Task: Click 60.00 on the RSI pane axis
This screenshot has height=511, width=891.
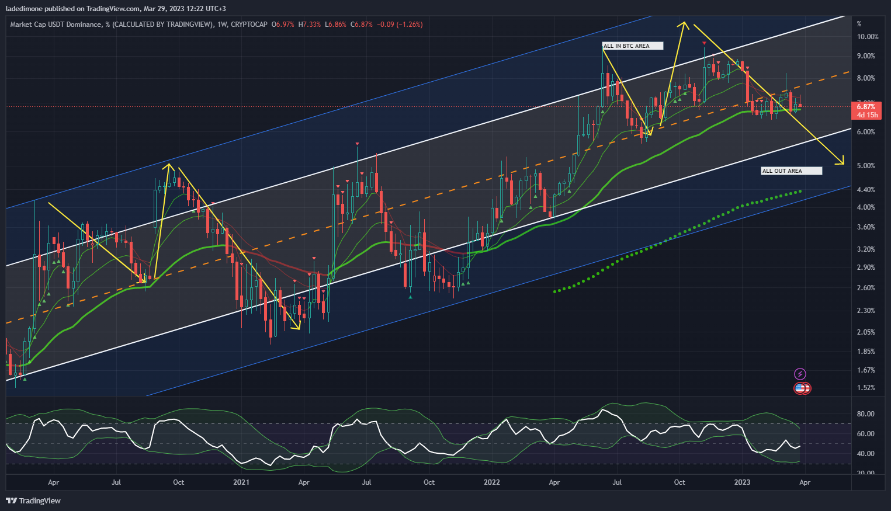Action: click(865, 434)
